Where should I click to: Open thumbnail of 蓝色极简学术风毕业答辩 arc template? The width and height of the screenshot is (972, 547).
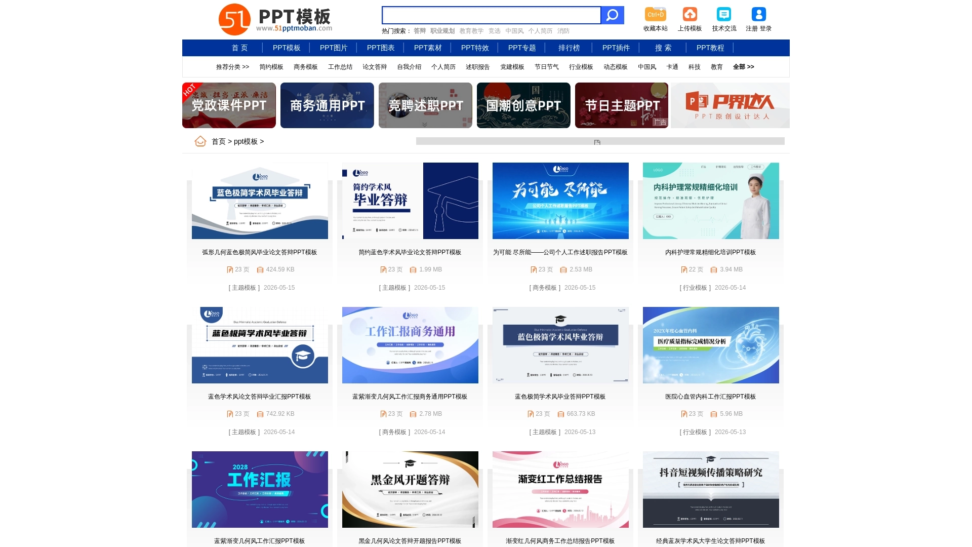260,201
